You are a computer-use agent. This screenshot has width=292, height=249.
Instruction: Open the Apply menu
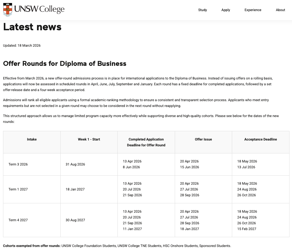coord(226,10)
